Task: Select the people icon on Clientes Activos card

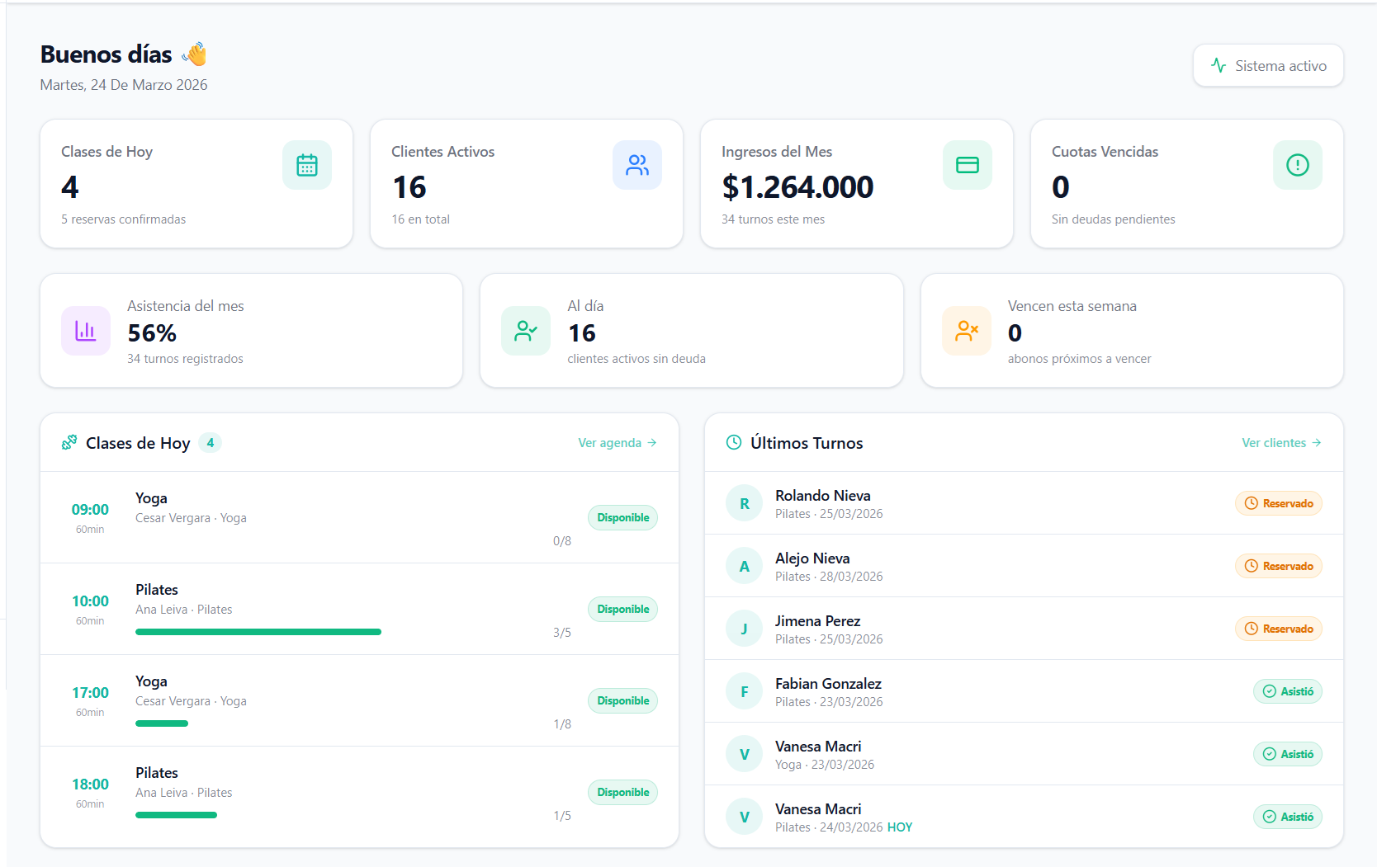Action: coord(636,165)
